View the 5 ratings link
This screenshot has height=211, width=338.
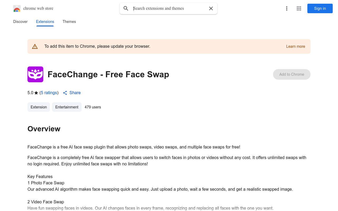(x=49, y=93)
